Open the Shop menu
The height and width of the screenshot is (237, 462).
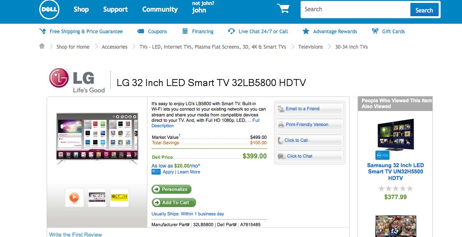[81, 10]
